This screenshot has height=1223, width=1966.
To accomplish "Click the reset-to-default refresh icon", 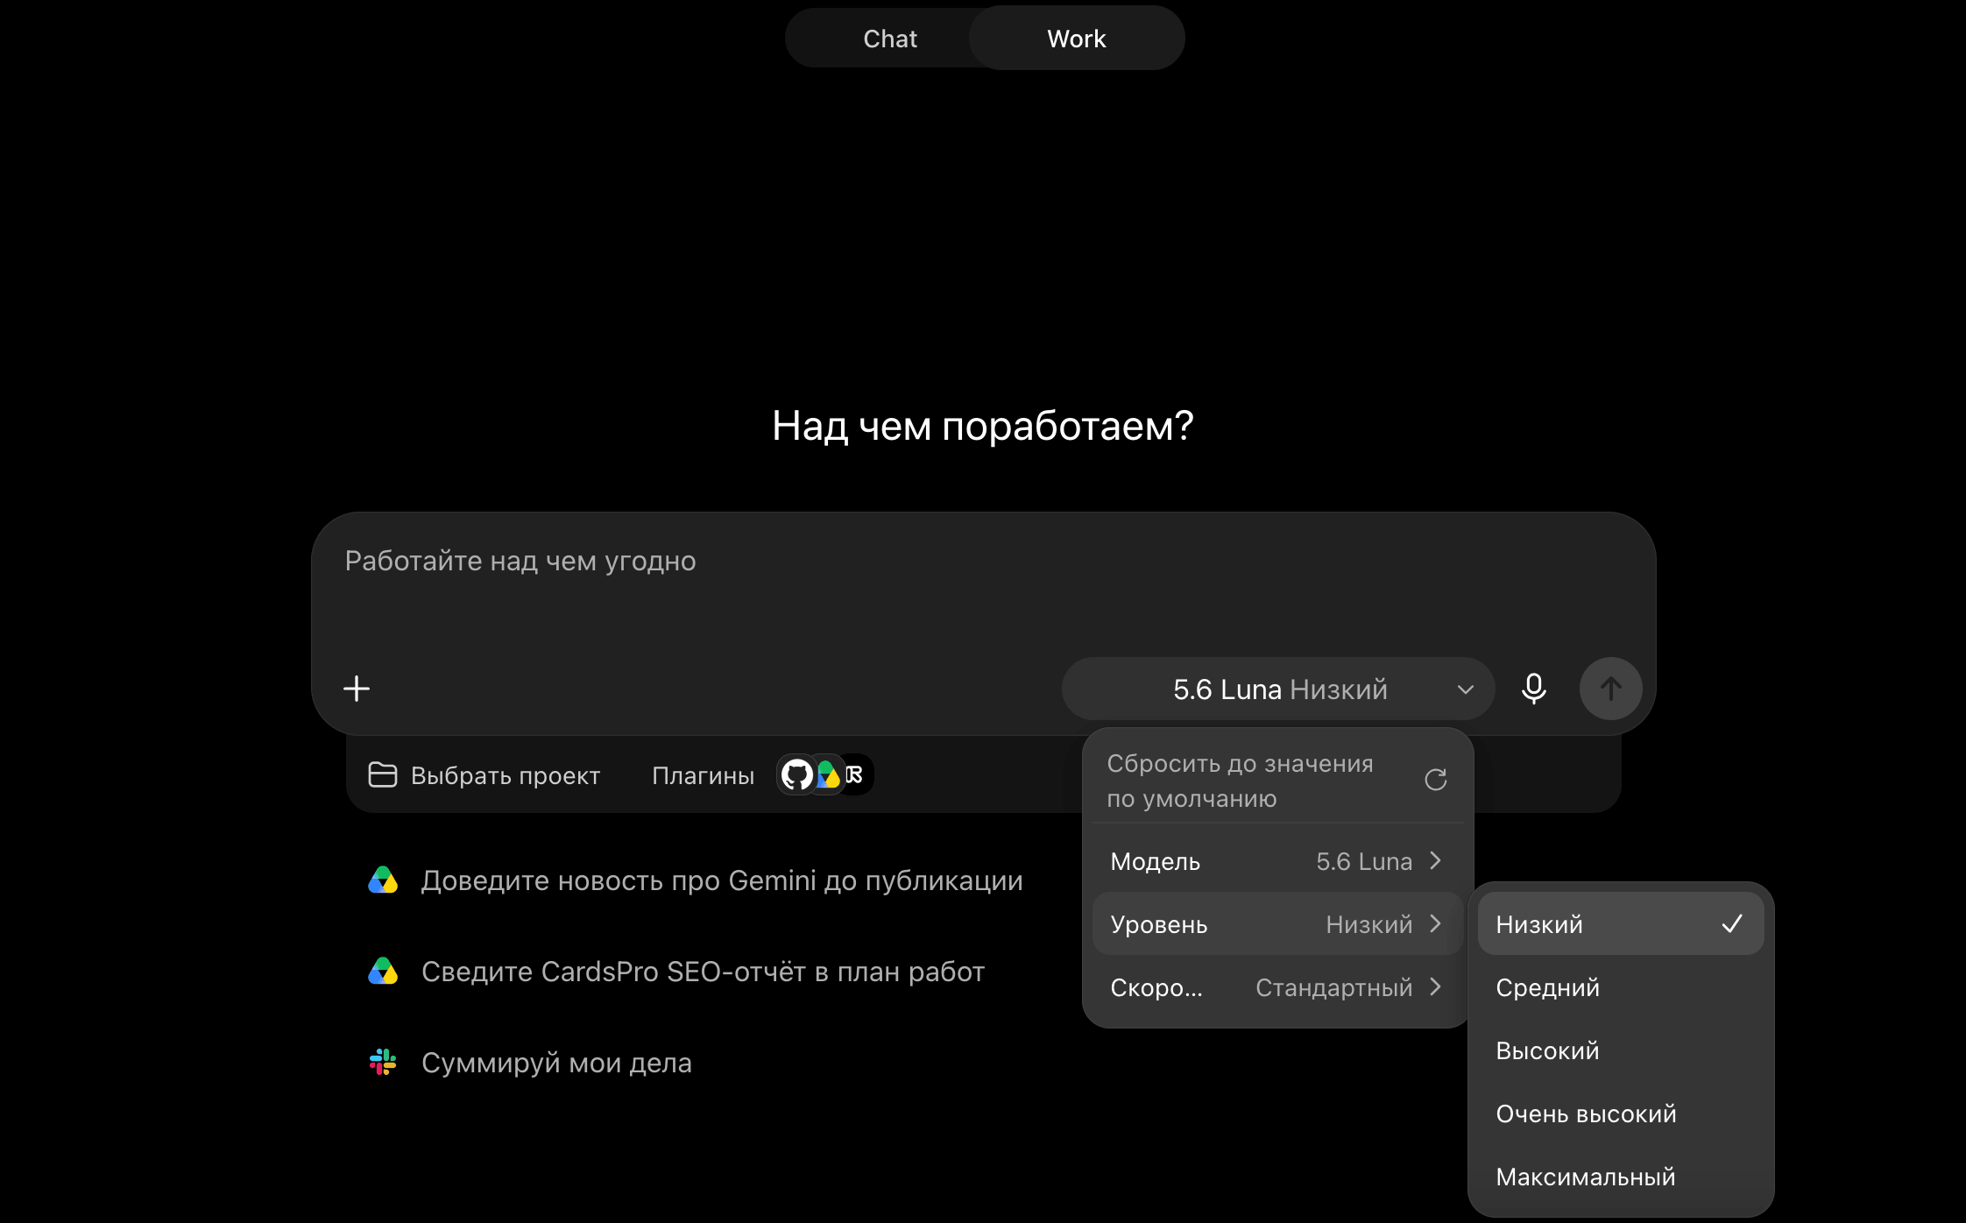I will (1435, 780).
